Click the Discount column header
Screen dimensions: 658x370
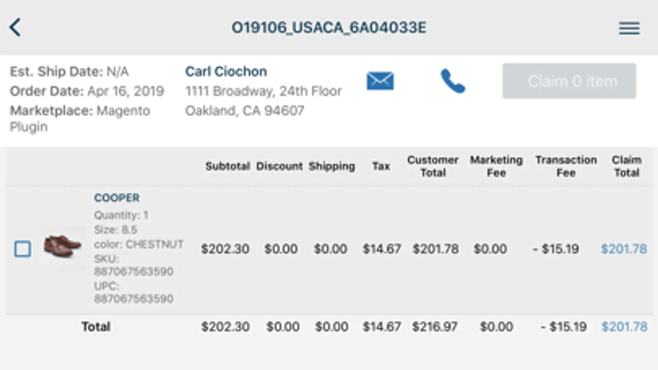279,166
